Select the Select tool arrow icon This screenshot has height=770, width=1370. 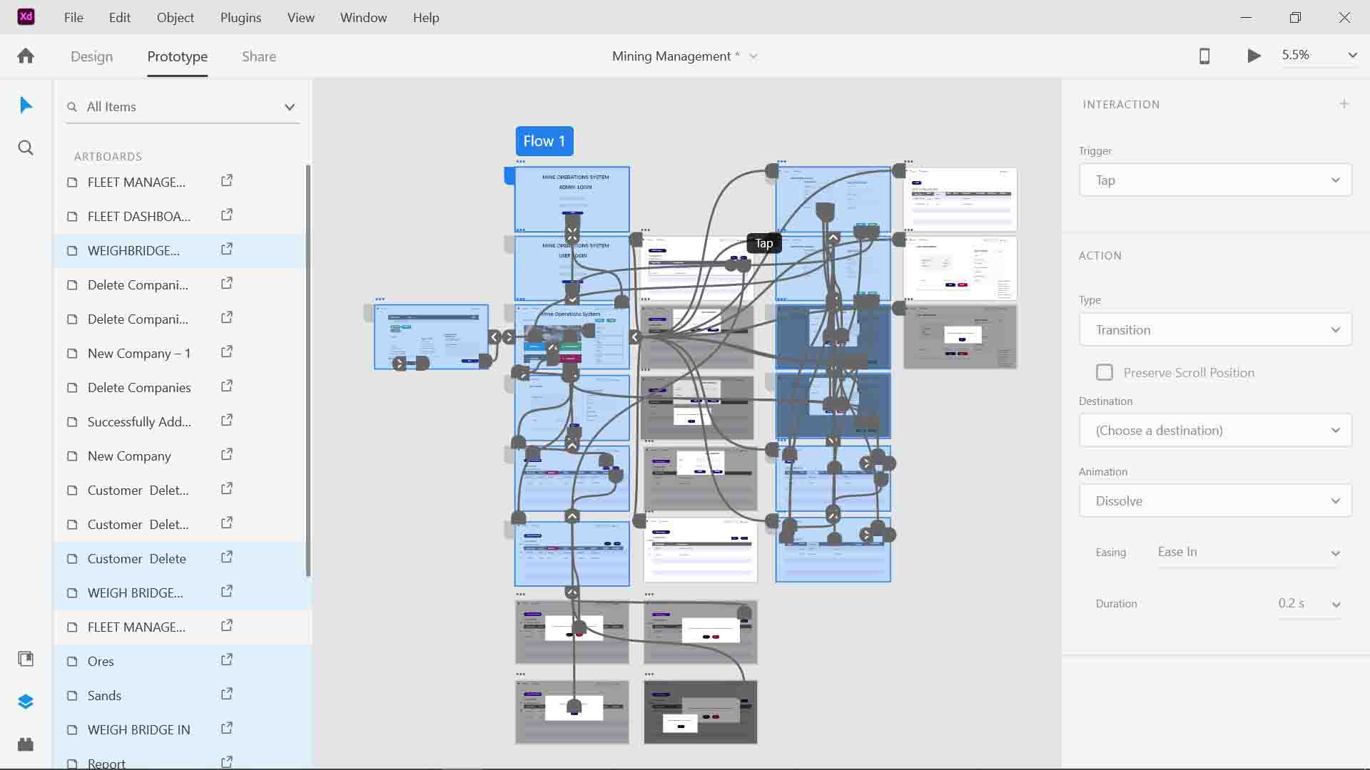click(26, 106)
